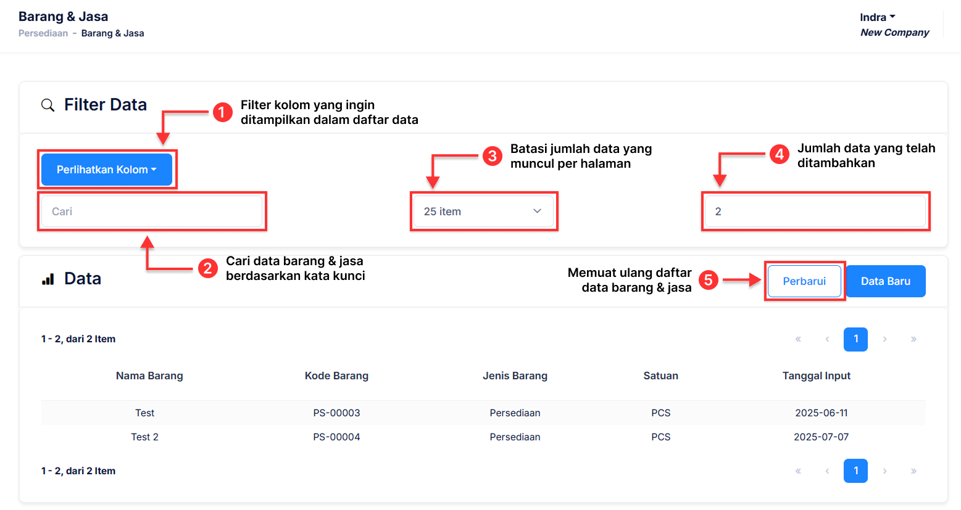The height and width of the screenshot is (510, 961).
Task: Go to previous page in top pagination
Action: click(x=827, y=339)
